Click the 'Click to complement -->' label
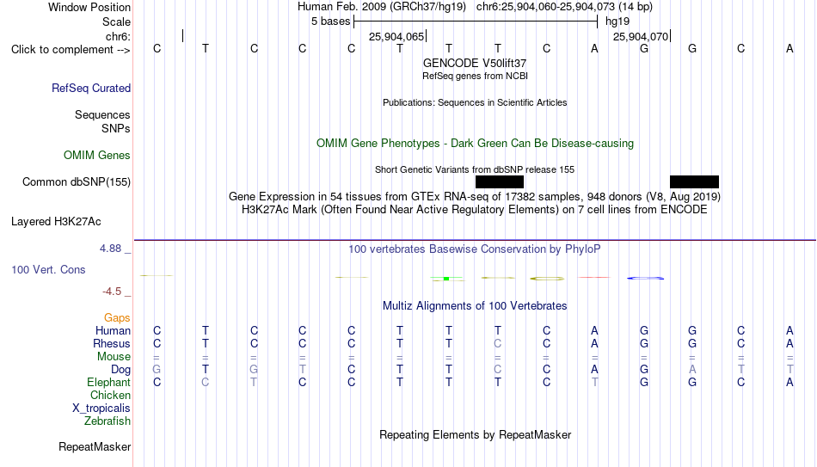 [x=71, y=50]
